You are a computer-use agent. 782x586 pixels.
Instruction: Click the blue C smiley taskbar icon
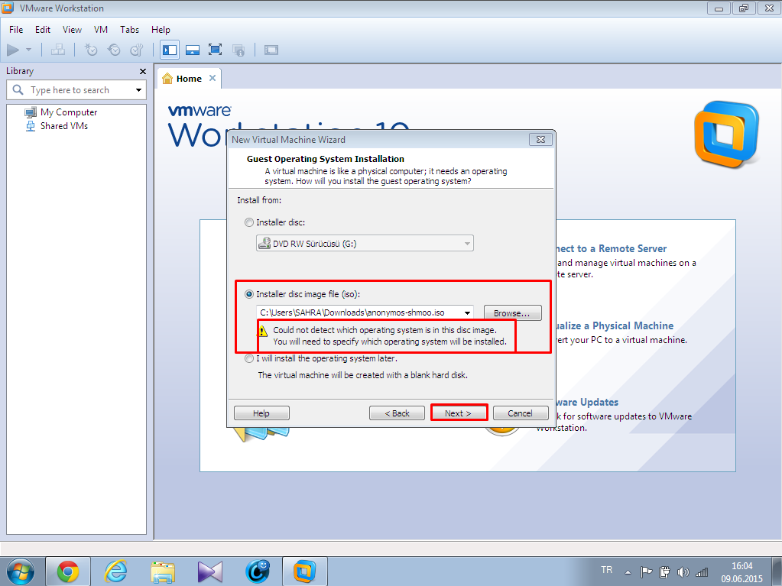258,571
